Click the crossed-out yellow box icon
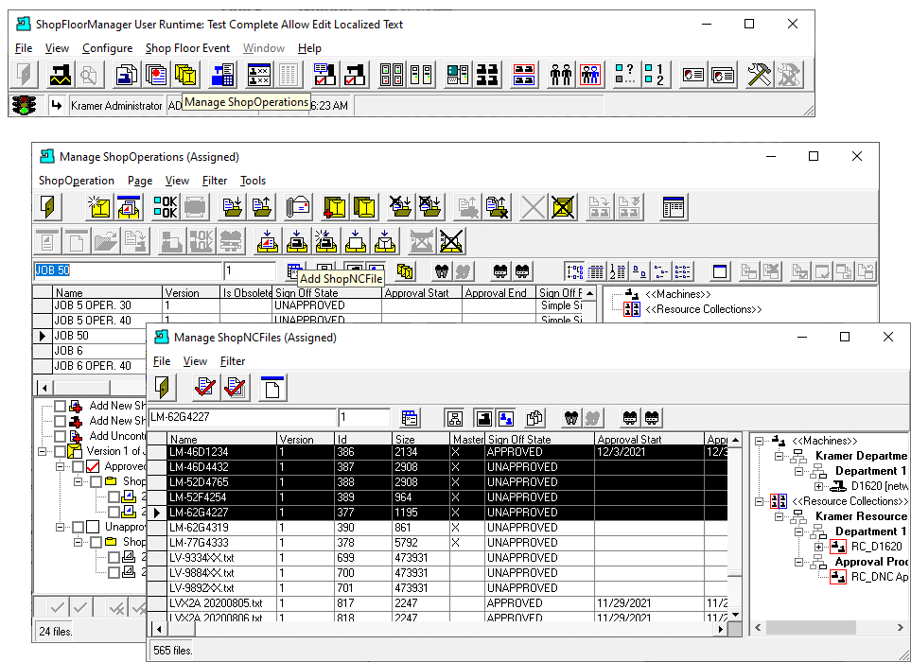The height and width of the screenshot is (662, 911). tap(563, 207)
